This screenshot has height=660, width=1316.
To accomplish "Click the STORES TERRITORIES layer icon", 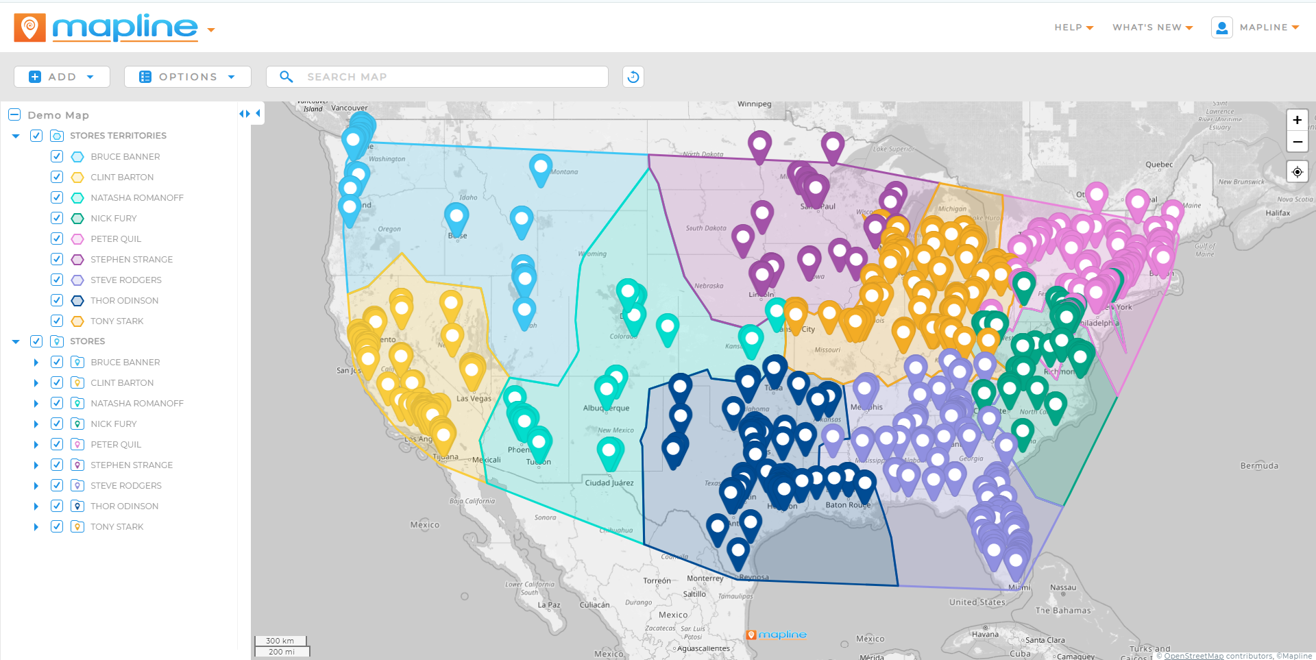I will (57, 136).
